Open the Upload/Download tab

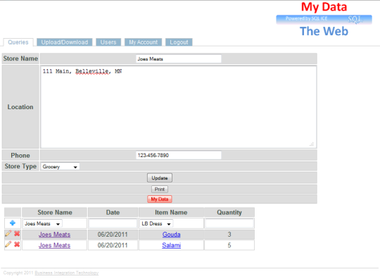coord(65,42)
